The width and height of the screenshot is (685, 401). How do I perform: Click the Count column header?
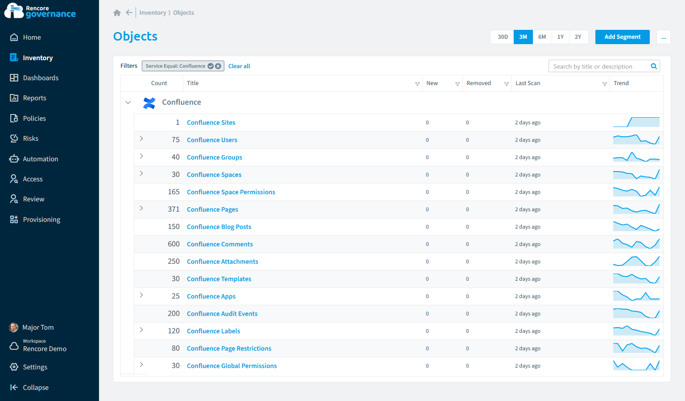[159, 83]
